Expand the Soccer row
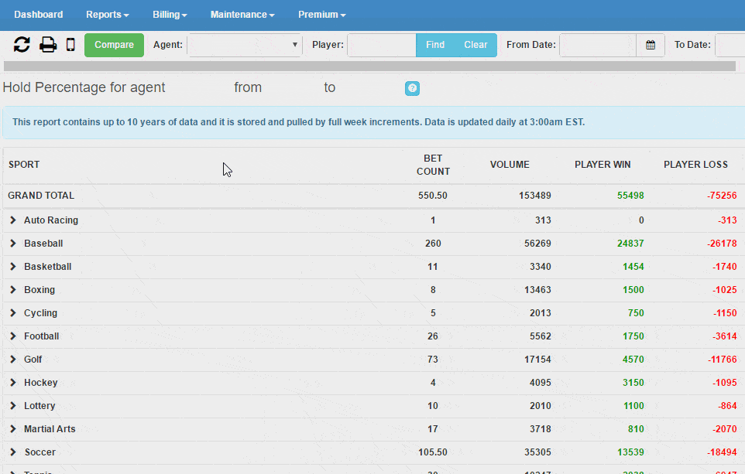745x474 pixels. pos(13,452)
